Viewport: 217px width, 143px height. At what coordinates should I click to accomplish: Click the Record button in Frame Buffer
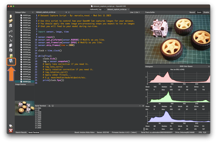[192, 12]
